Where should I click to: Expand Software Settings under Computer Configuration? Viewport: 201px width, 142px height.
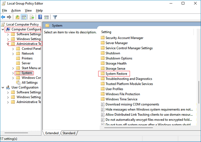click(x=8, y=34)
